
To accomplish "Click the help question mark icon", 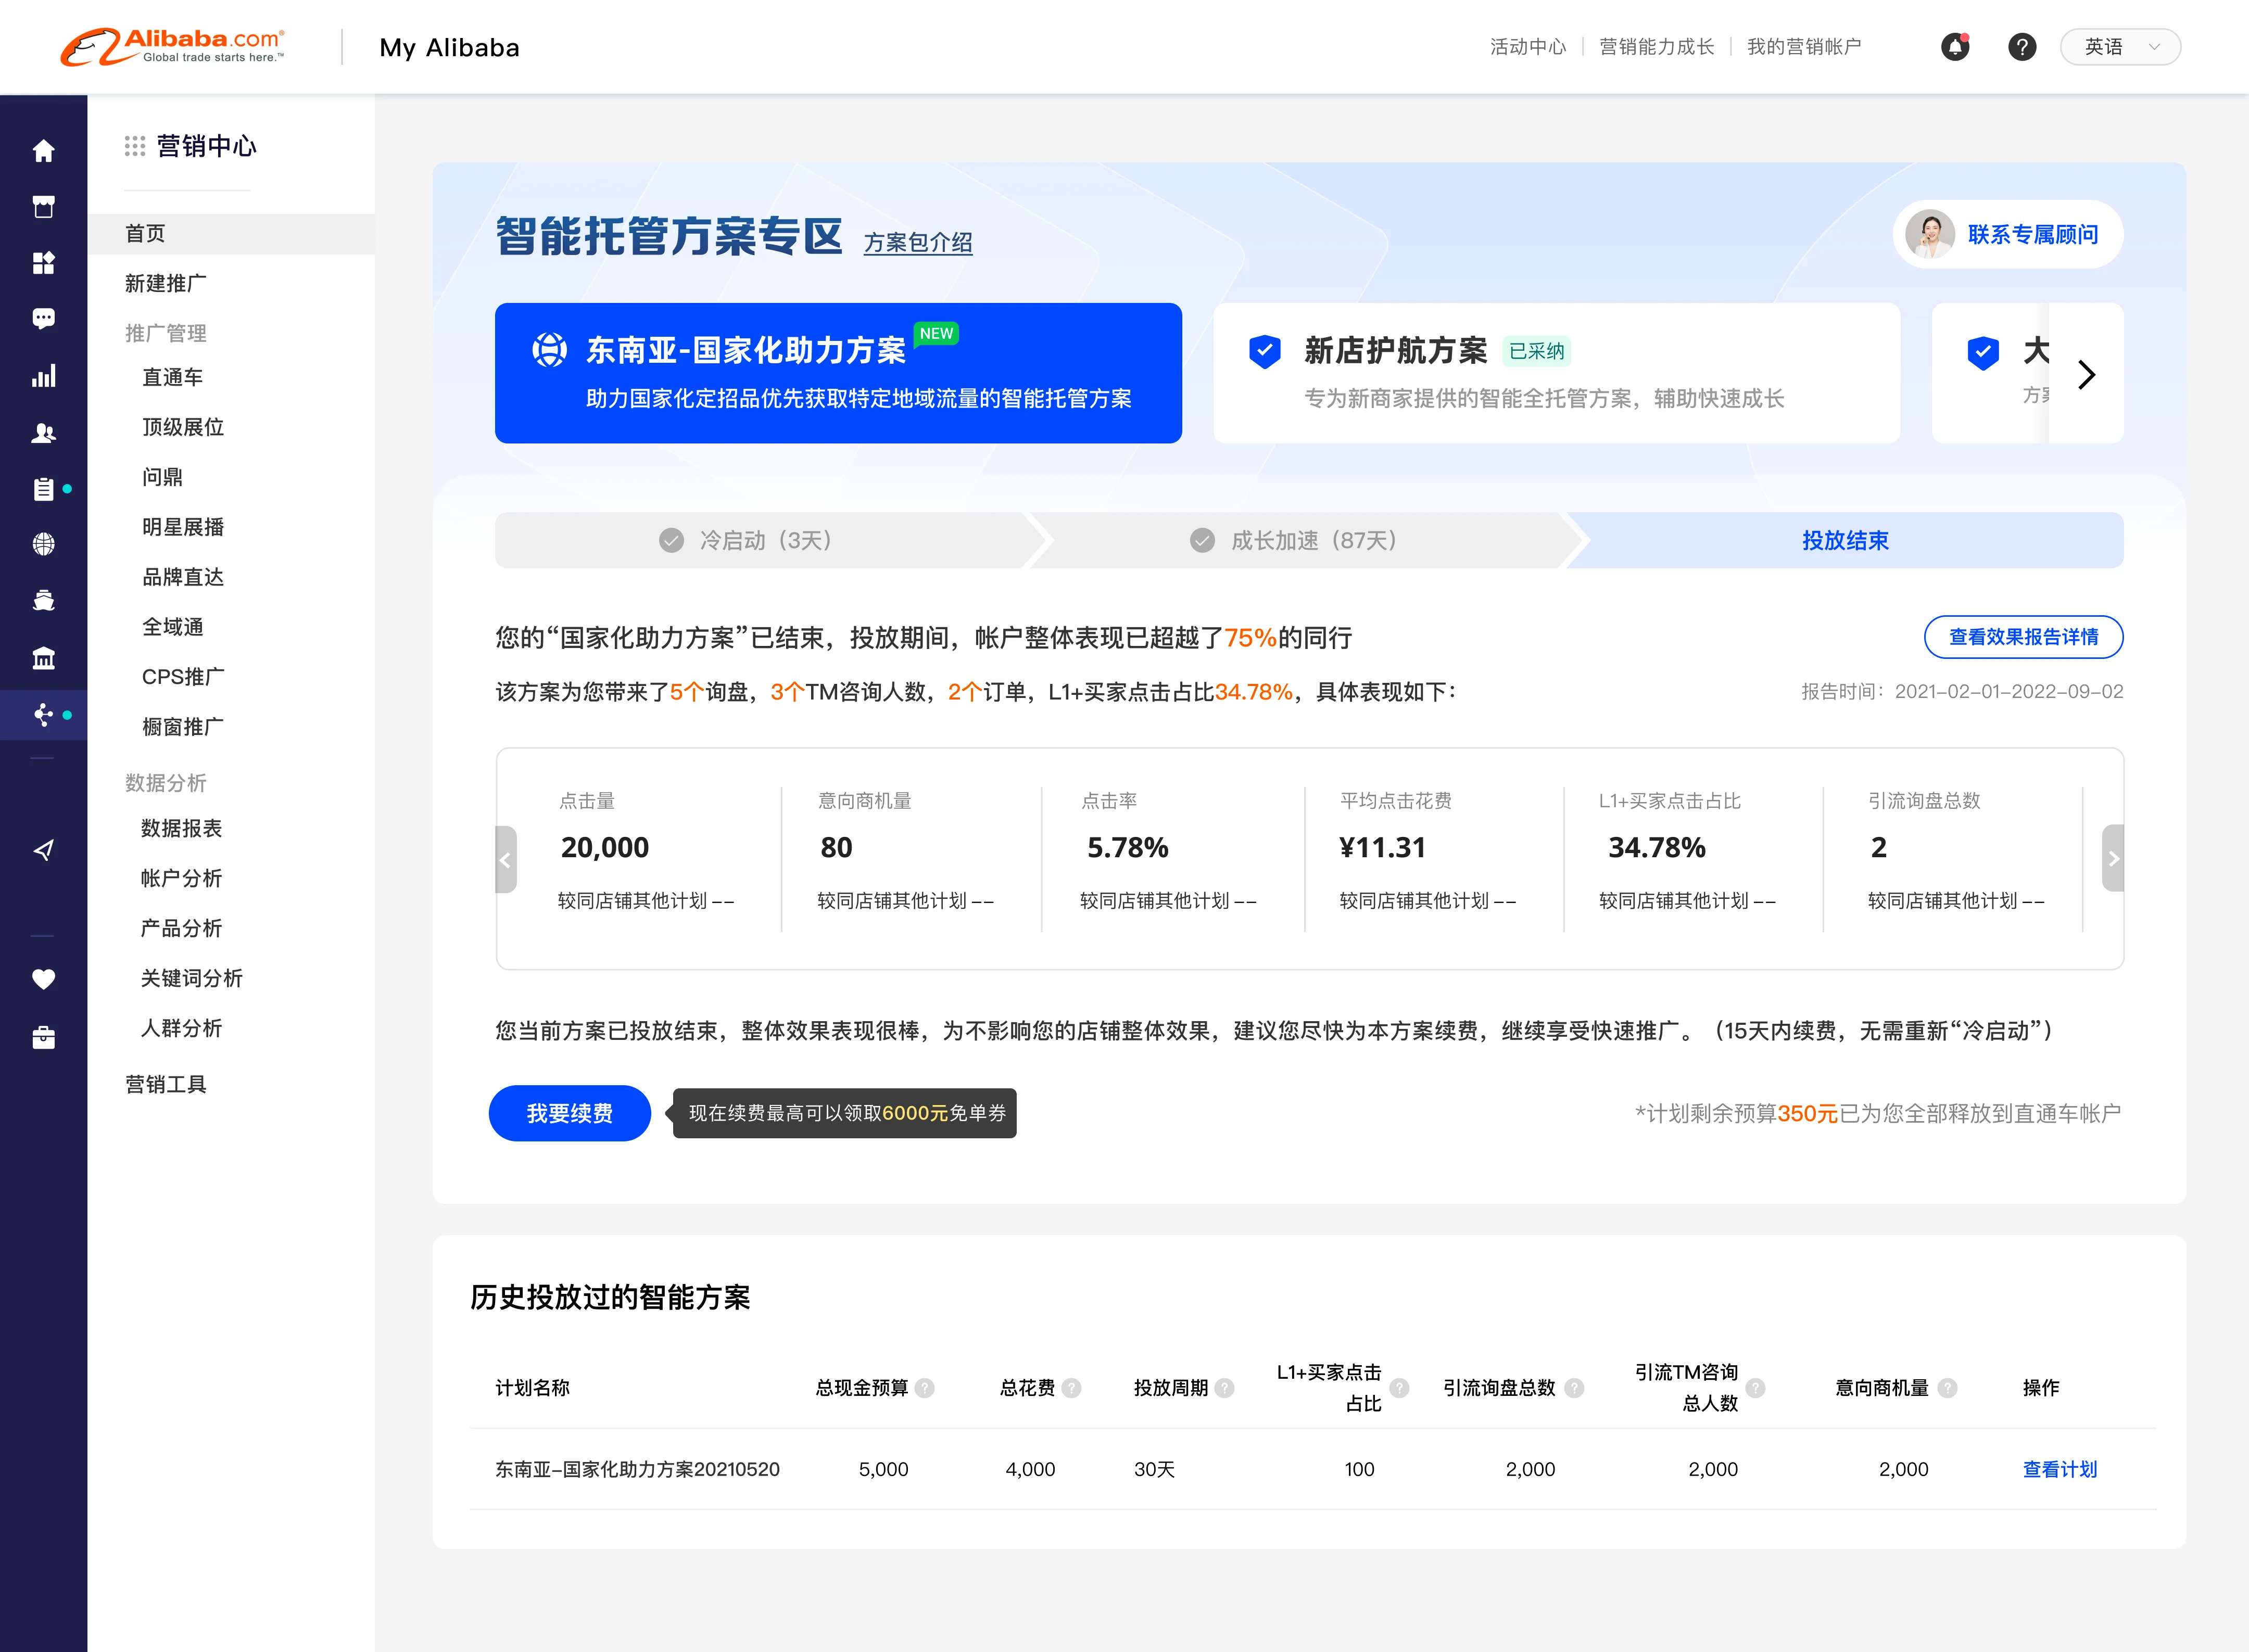I will click(2021, 47).
